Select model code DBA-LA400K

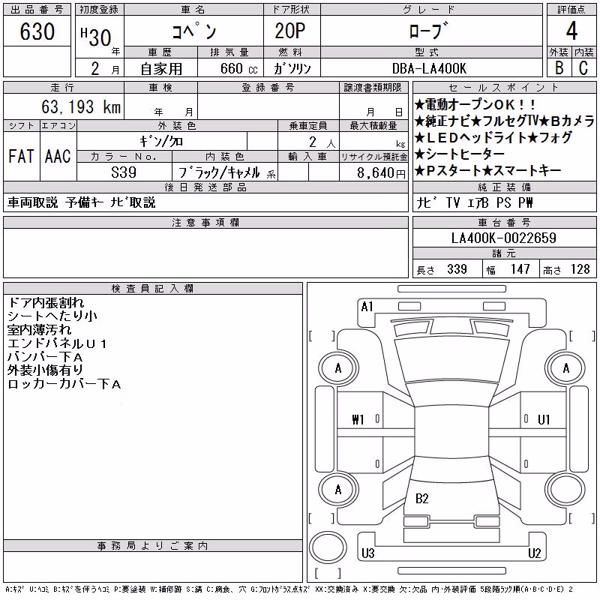click(429, 68)
